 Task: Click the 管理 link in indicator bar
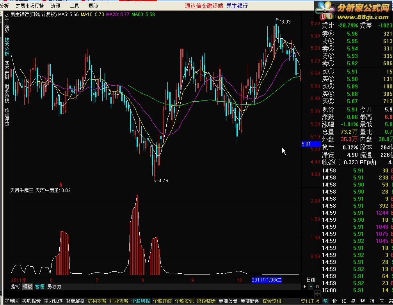tap(39, 286)
